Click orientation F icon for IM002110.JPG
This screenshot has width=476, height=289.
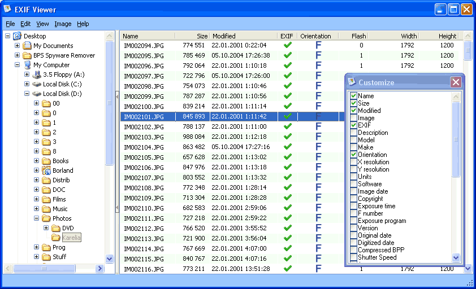coord(318,208)
